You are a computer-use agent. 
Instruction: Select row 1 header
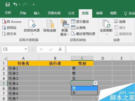coord(4,63)
